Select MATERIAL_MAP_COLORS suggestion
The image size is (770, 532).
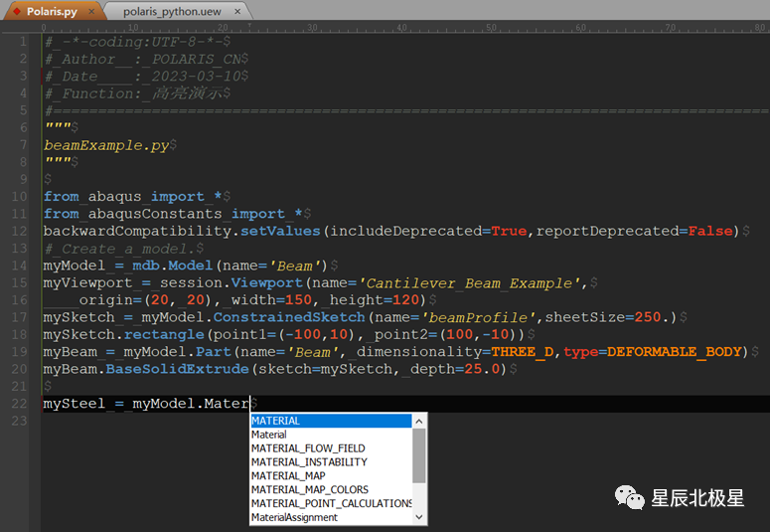click(331, 489)
